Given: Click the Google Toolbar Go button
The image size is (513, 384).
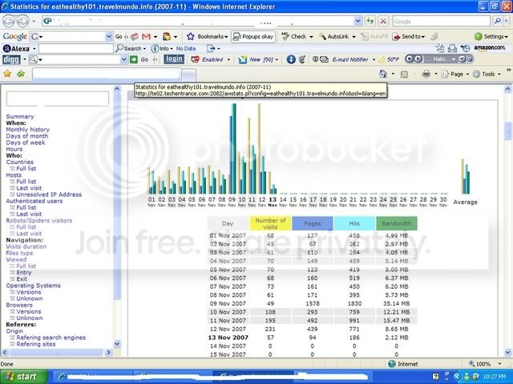Looking at the screenshot, I should 119,37.
